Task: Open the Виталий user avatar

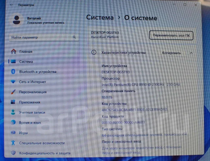Action: point(17,20)
